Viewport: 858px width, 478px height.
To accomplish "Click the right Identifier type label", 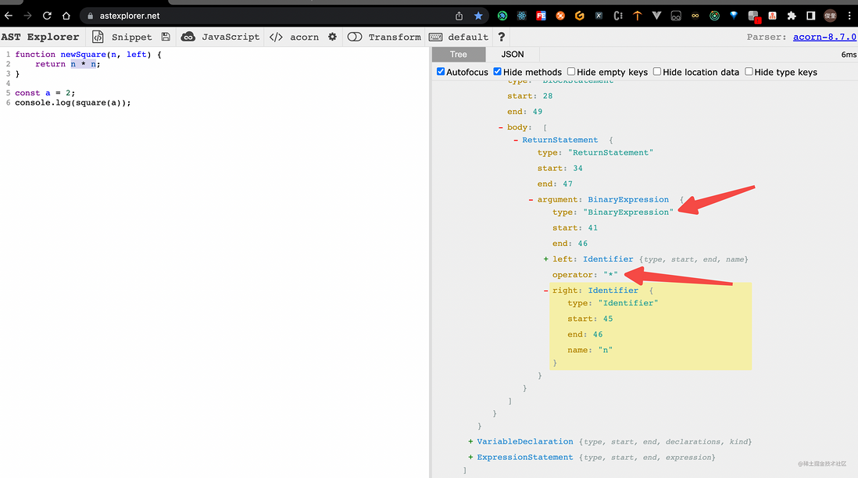I will 613,291.
